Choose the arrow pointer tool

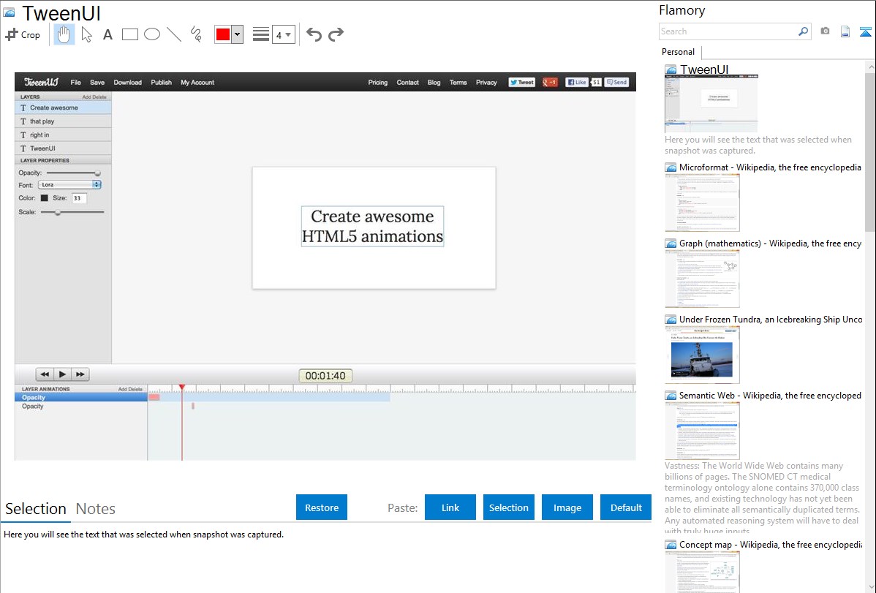(87, 34)
